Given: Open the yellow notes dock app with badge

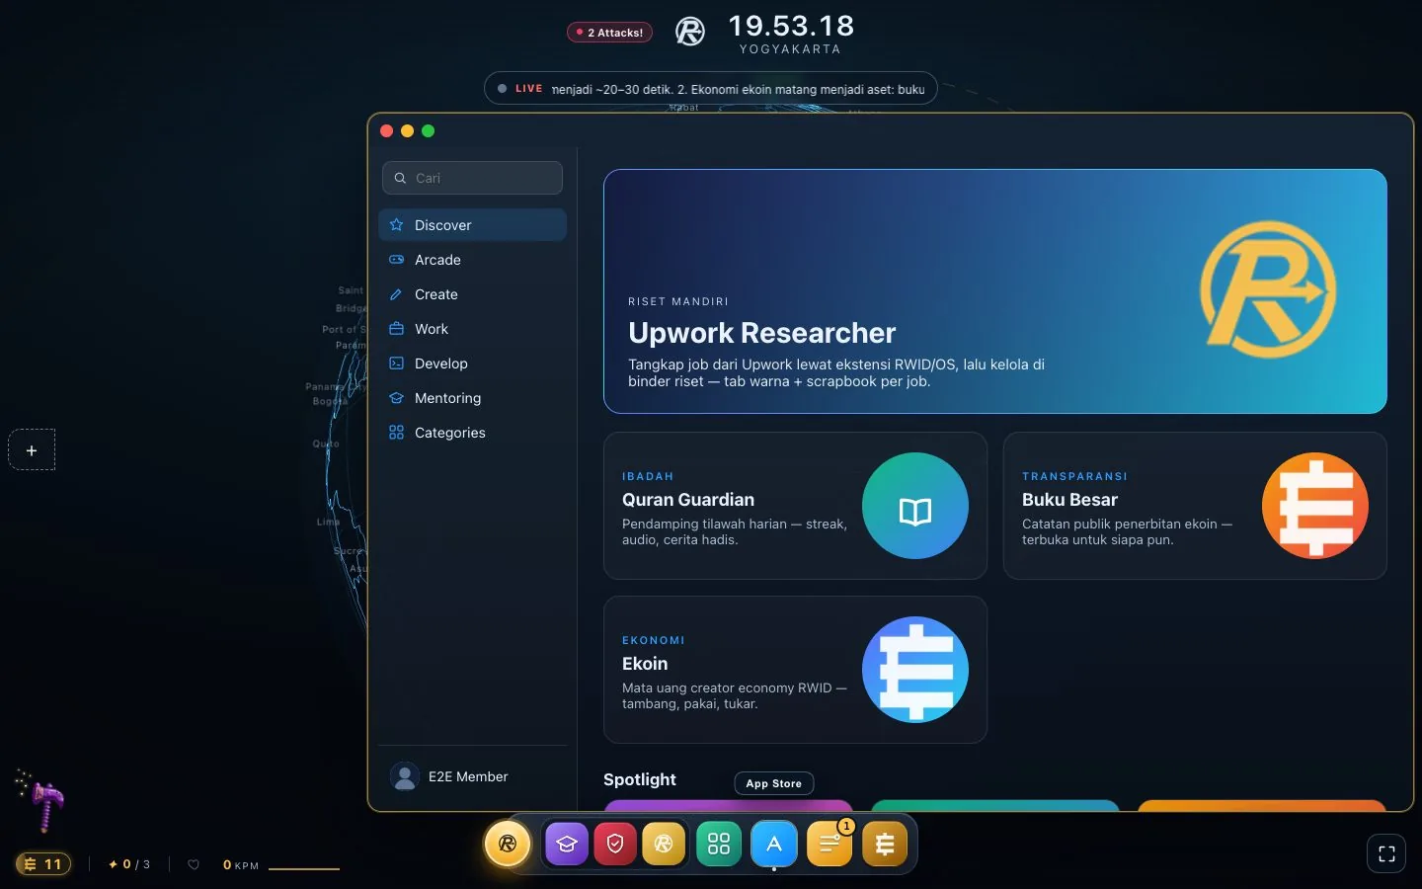Looking at the screenshot, I should 829,844.
